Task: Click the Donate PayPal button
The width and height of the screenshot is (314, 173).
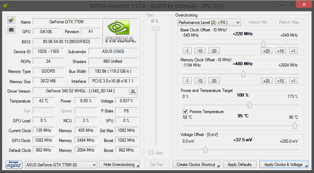Action: coord(14,165)
